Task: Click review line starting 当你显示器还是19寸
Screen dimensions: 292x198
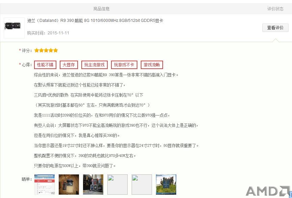Action: click(116, 145)
